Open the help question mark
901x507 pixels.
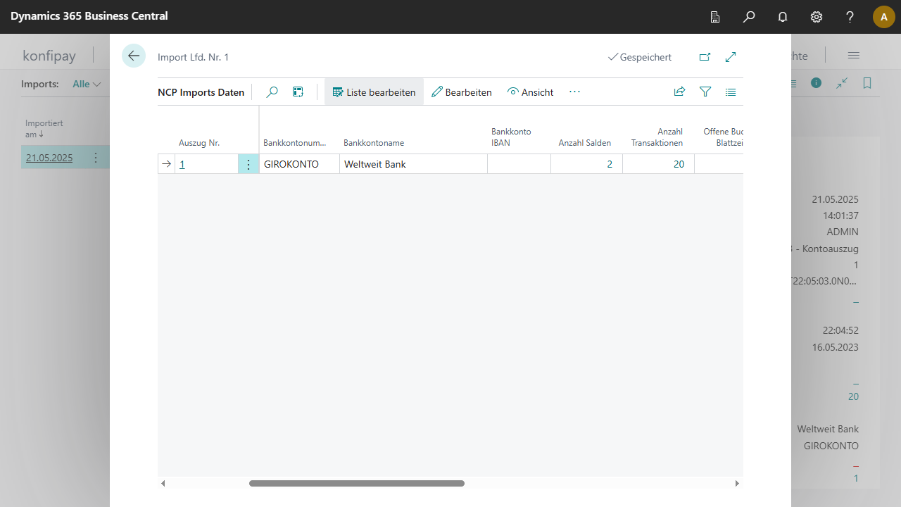pyautogui.click(x=850, y=17)
